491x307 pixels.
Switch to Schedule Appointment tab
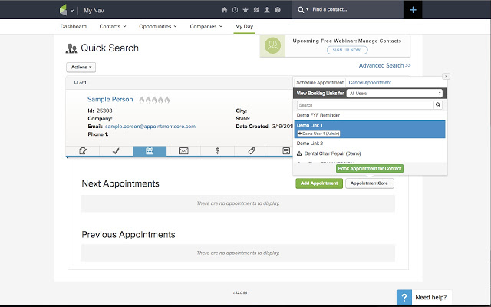(320, 83)
